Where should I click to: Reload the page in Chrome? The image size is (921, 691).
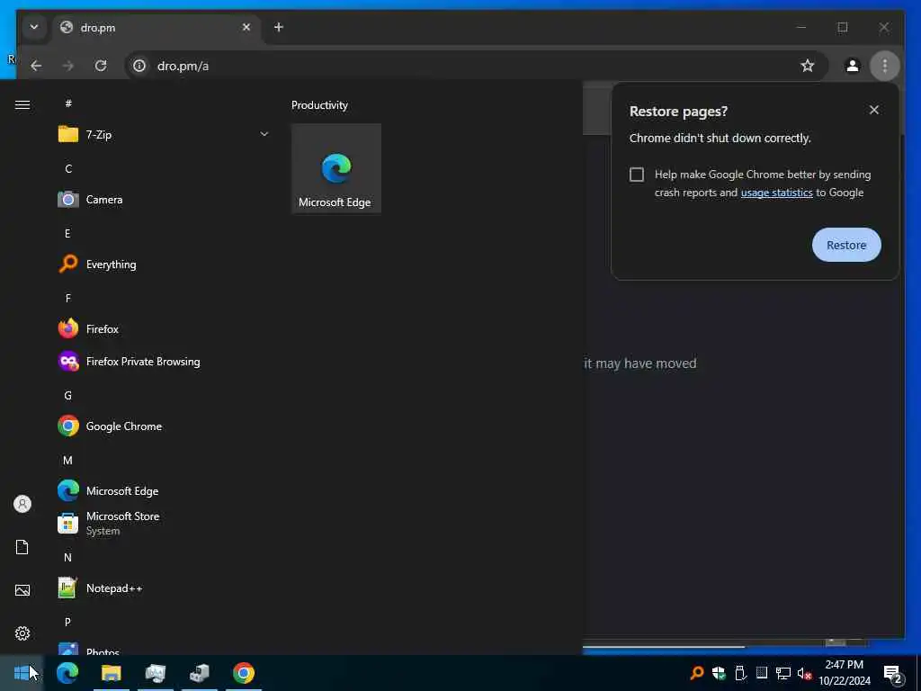101,66
